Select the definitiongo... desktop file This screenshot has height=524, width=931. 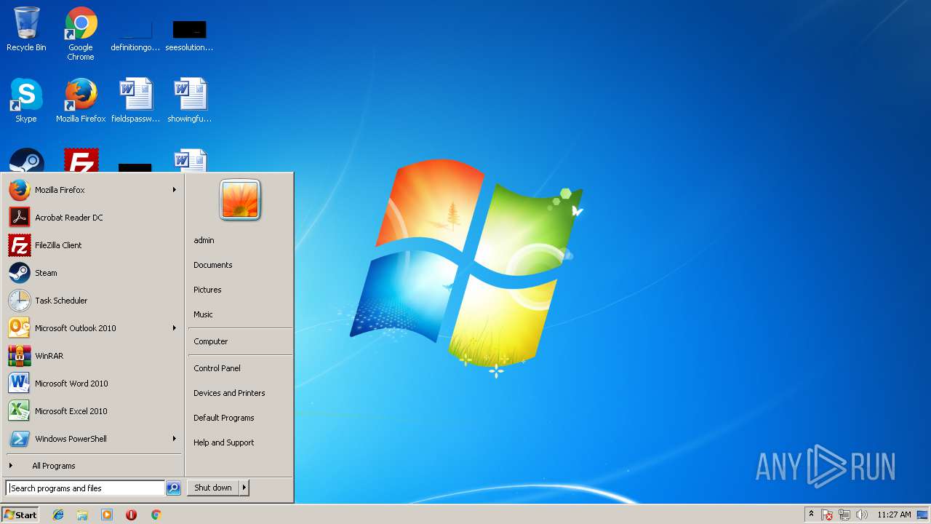coord(135,35)
